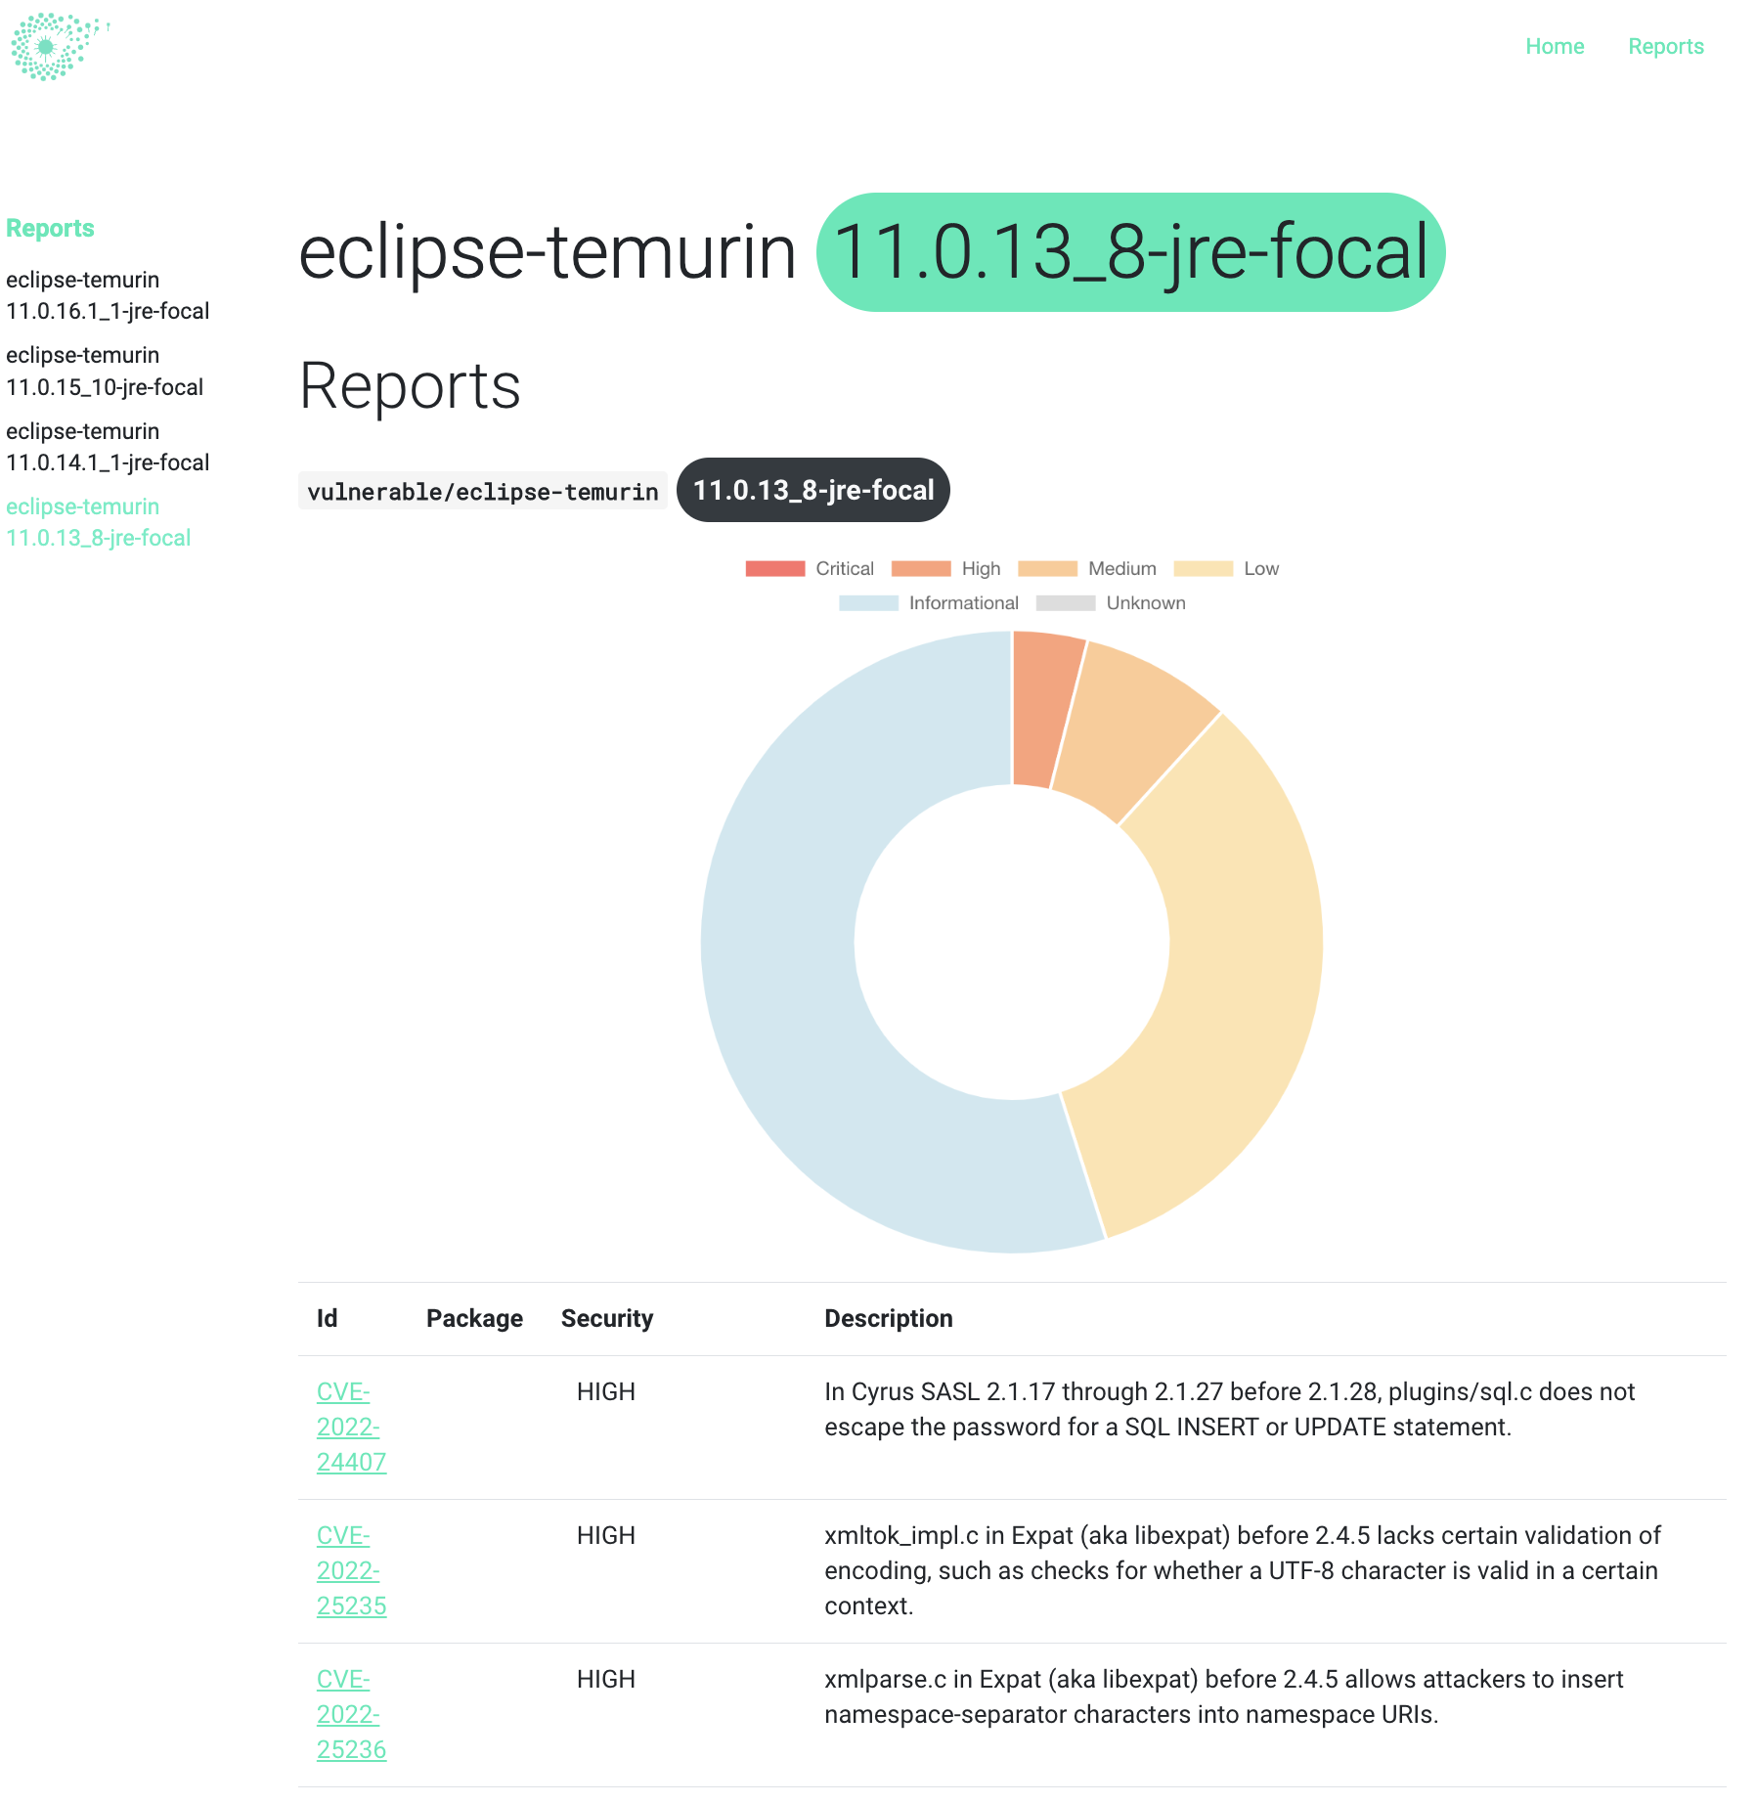
Task: Click the green 11.0.13_8-jre-focal title badge
Action: tap(1131, 252)
